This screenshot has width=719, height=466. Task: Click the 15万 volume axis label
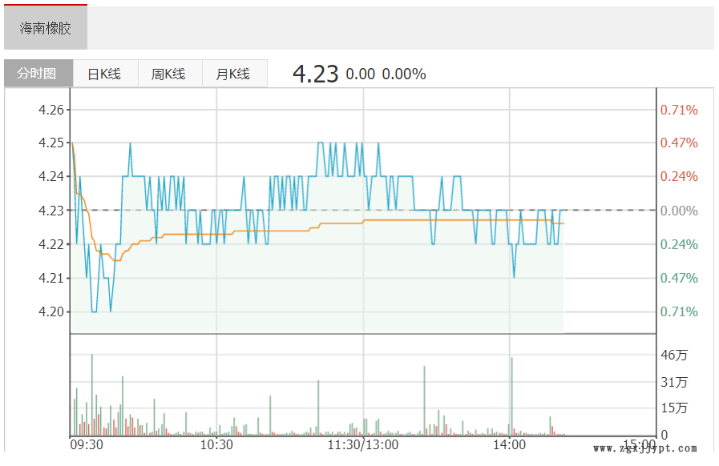click(674, 408)
